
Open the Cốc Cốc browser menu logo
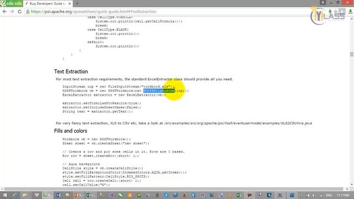(x=11, y=3)
